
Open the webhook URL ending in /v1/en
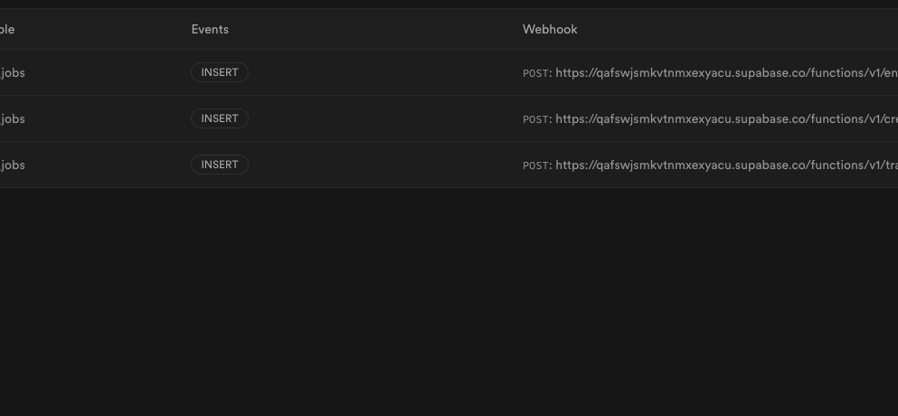coord(726,72)
